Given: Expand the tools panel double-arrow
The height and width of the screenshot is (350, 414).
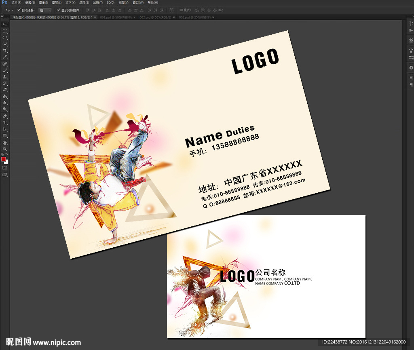Looking at the screenshot, I should pyautogui.click(x=2, y=16).
